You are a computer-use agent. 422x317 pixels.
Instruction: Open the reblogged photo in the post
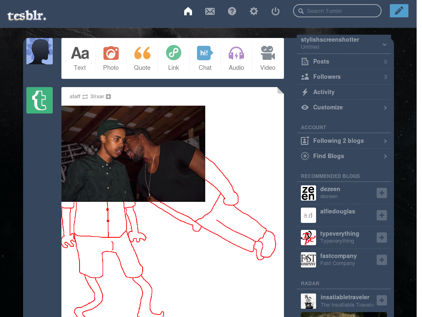[x=133, y=154]
